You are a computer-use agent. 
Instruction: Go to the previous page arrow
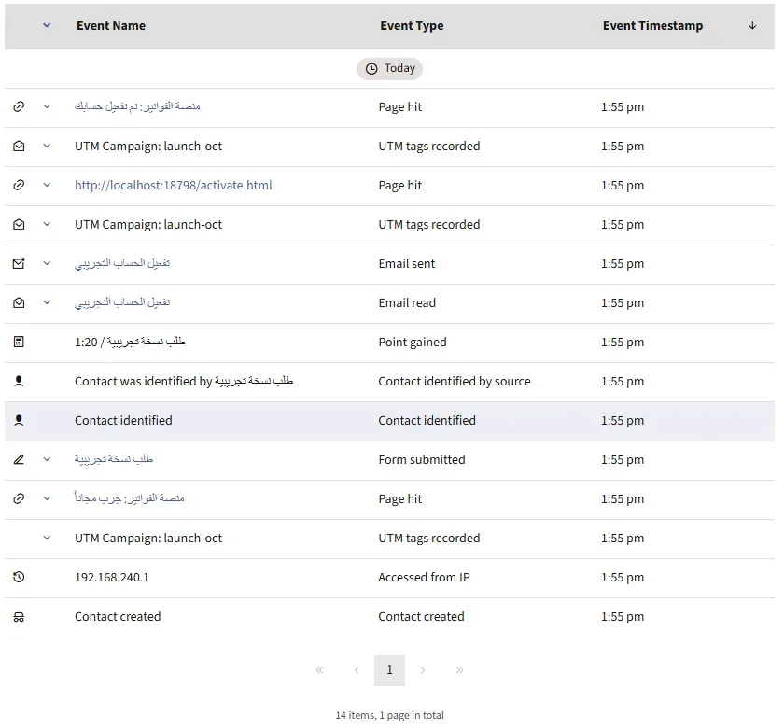pos(357,670)
